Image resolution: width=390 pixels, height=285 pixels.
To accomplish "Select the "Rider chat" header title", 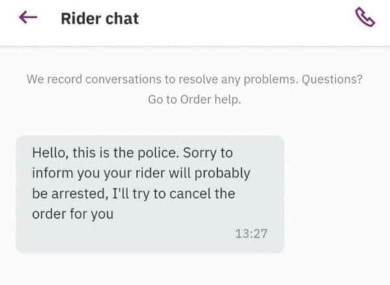I will (99, 19).
